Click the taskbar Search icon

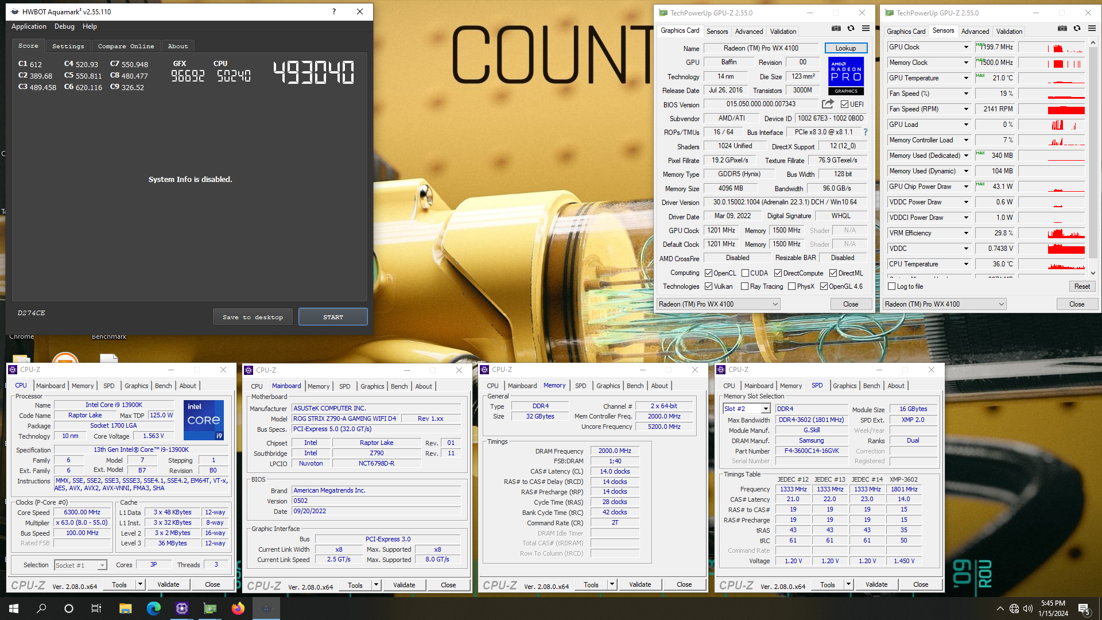pyautogui.click(x=41, y=609)
